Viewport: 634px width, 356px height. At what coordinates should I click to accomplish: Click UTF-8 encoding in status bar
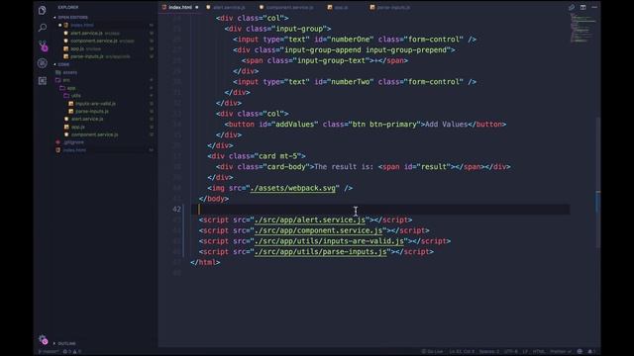click(511, 352)
